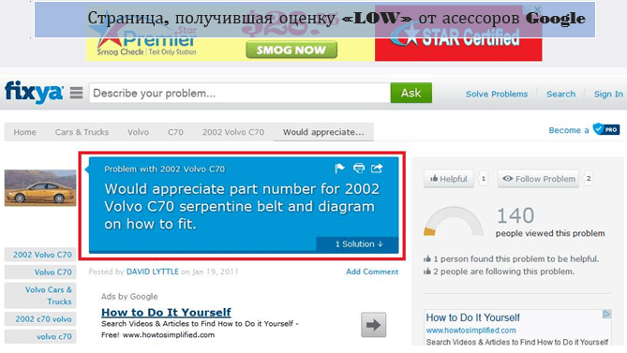Go to Home breadcrumb

(x=24, y=132)
